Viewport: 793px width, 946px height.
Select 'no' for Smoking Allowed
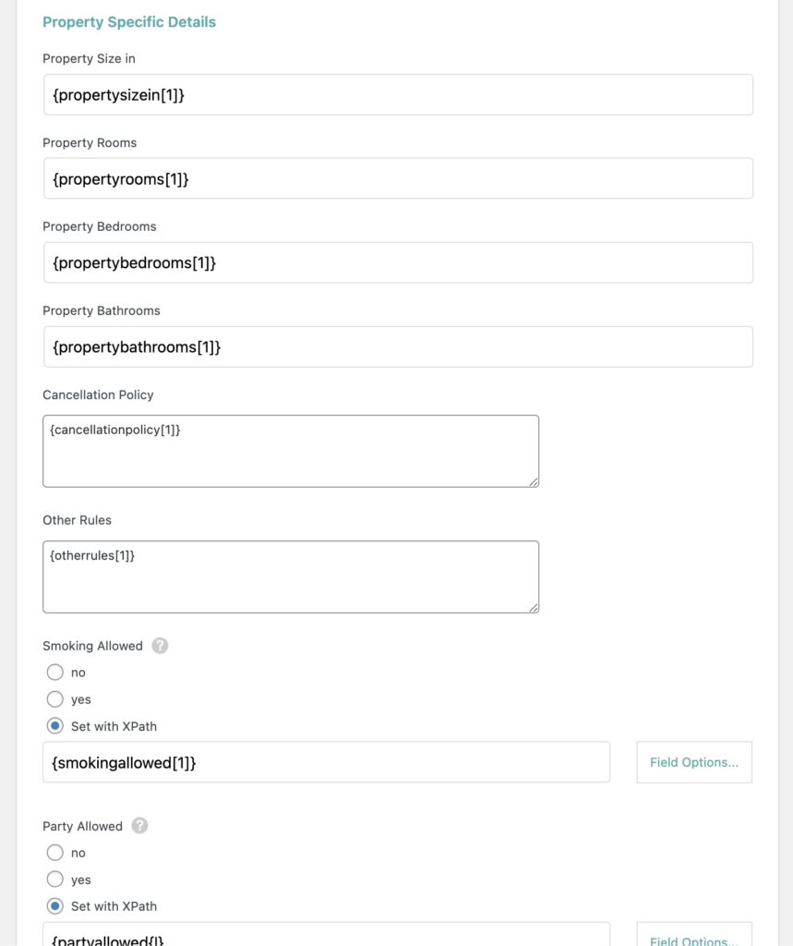click(54, 672)
